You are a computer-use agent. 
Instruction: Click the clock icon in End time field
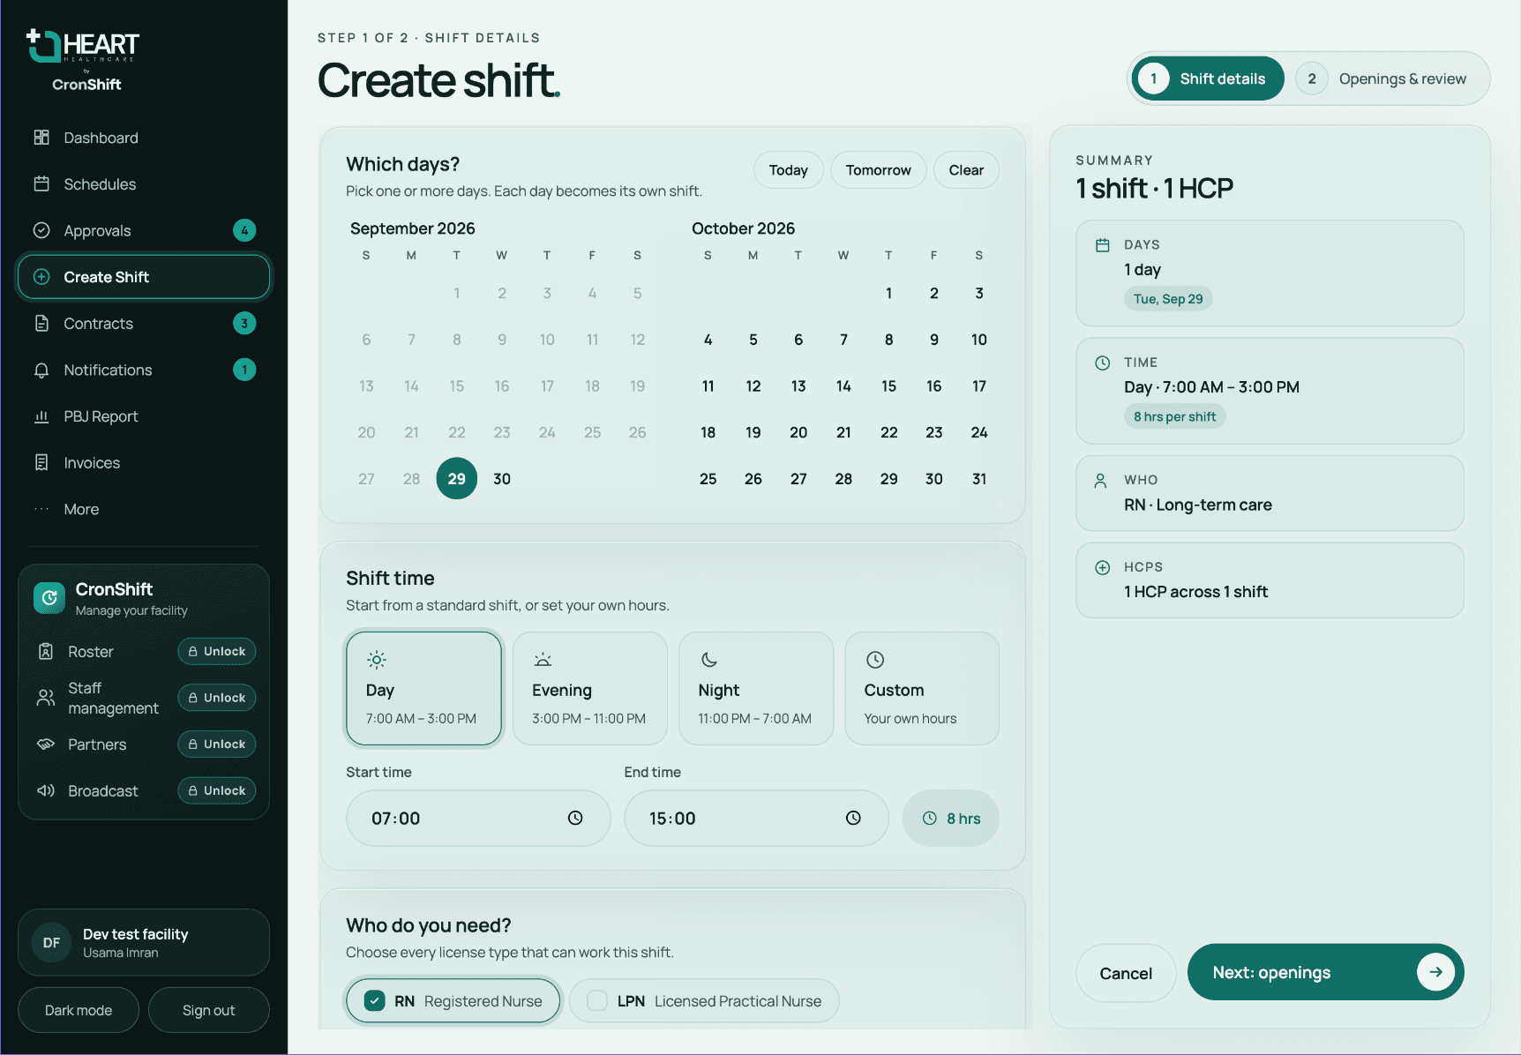click(x=853, y=818)
